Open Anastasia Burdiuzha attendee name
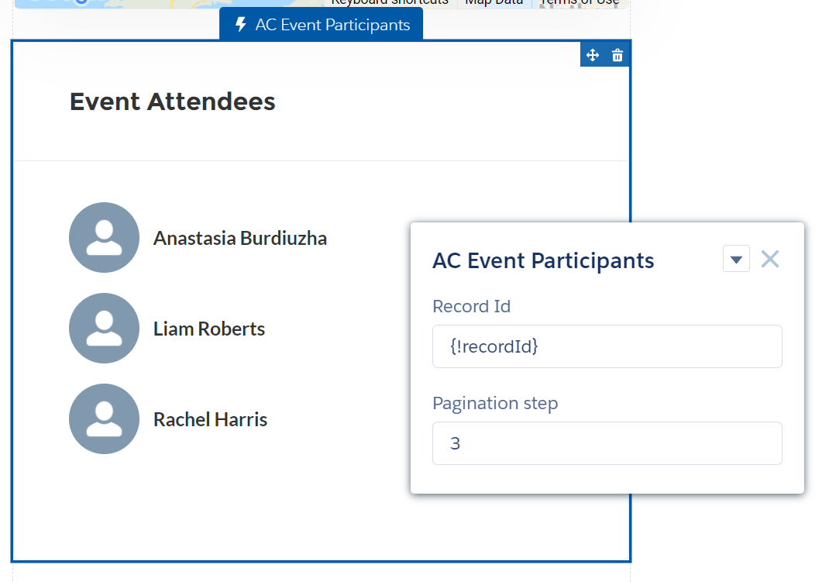The width and height of the screenshot is (829, 582). (240, 239)
